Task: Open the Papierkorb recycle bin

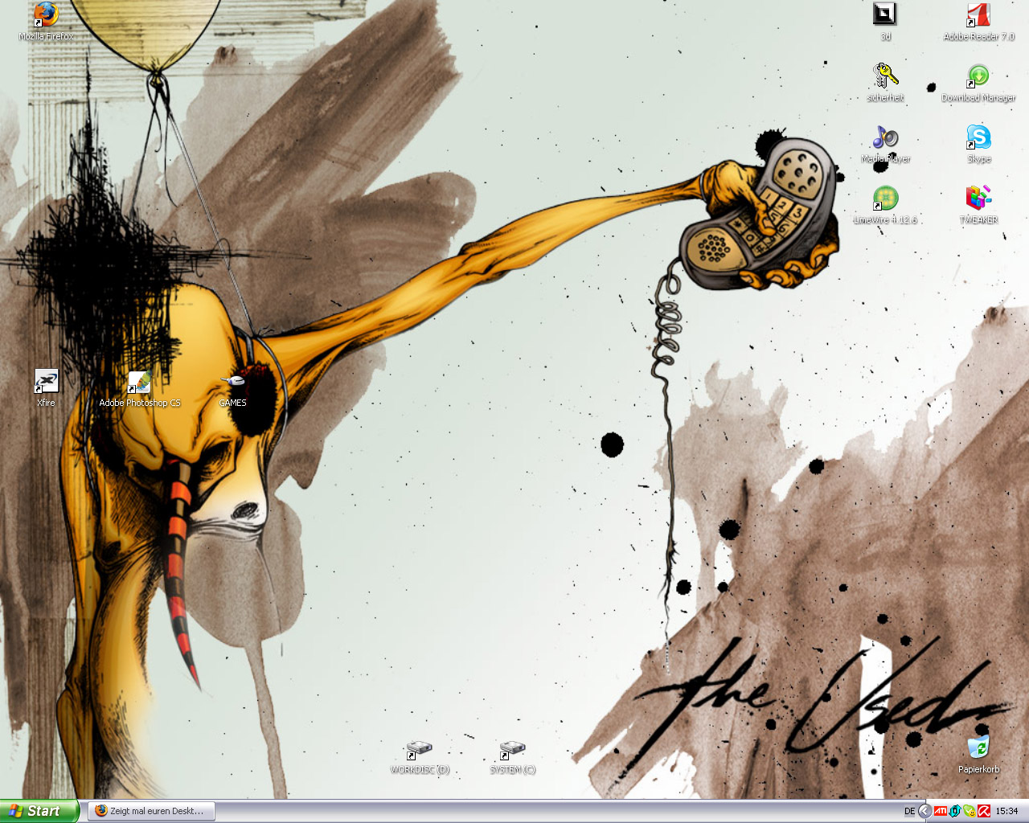Action: click(x=978, y=755)
